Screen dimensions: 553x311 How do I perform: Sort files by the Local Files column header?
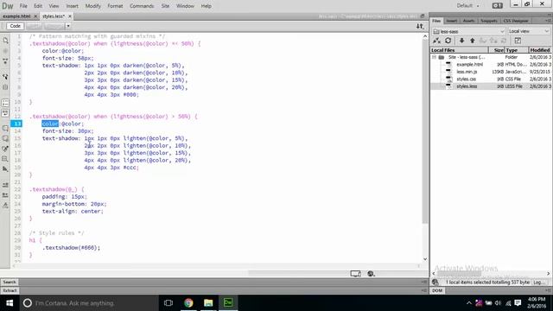coord(459,50)
